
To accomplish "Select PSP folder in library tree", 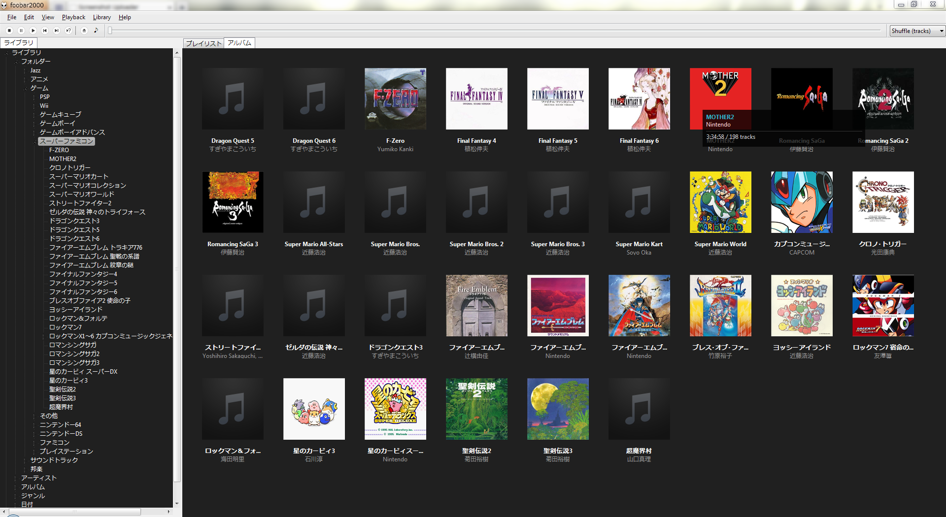I will (x=45, y=97).
